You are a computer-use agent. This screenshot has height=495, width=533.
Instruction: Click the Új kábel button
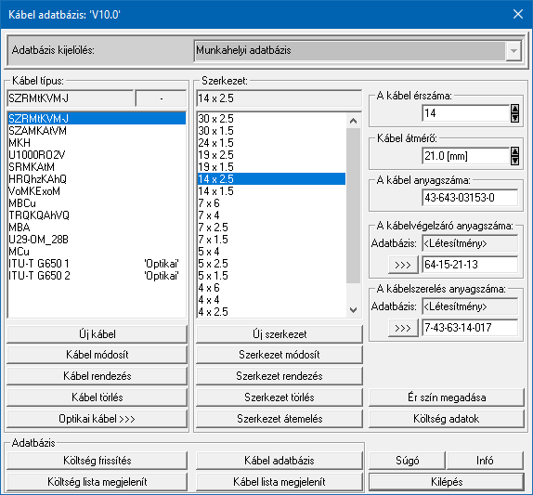[97, 334]
